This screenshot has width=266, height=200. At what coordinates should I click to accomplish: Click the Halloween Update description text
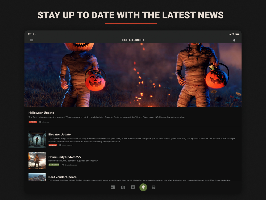(x=107, y=117)
